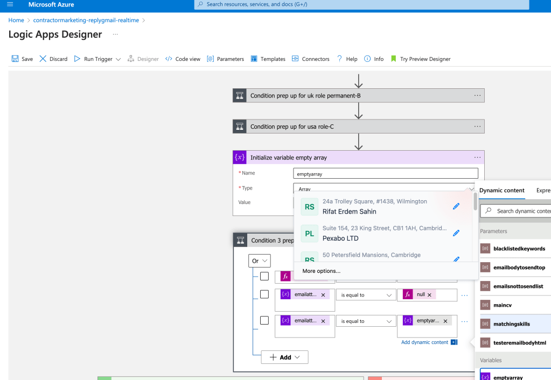Click the autofill popup scrollbar

[476, 202]
